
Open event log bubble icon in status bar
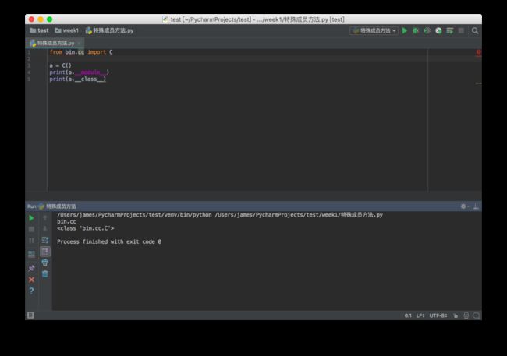[477, 315]
